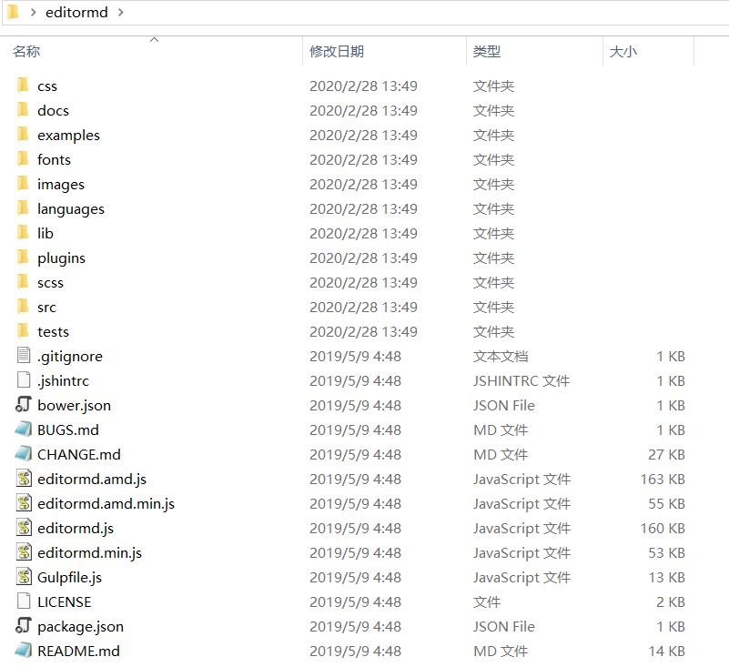This screenshot has height=667, width=729.
Task: Click the BUGS.md file icon
Action: [x=24, y=429]
